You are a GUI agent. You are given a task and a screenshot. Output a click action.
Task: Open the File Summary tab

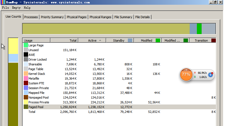[x=123, y=17]
